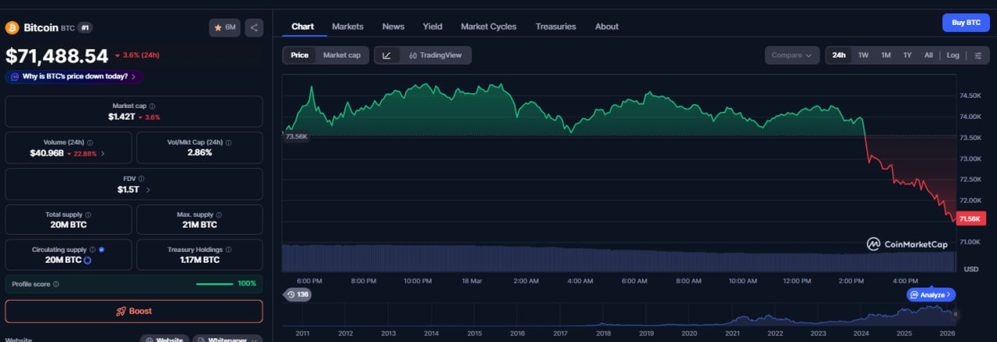Click the star watchlist icon showing 6M
This screenshot has height=342, width=997.
click(x=224, y=28)
